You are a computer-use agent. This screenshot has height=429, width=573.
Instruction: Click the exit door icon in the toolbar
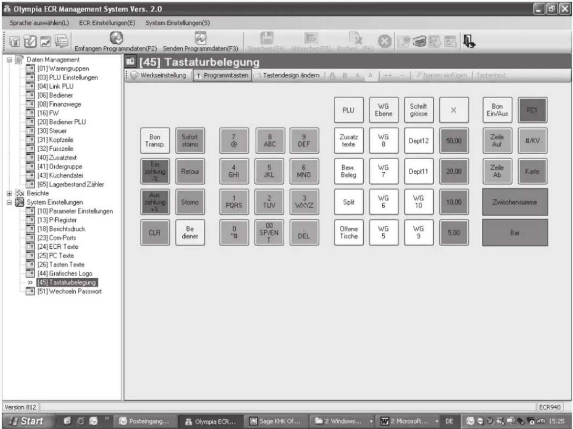pos(469,41)
